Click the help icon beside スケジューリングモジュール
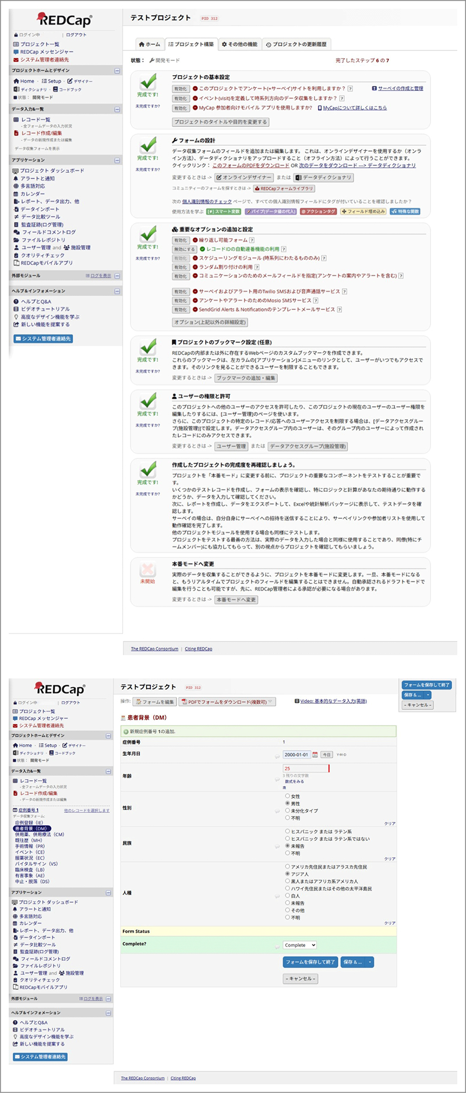 point(324,258)
